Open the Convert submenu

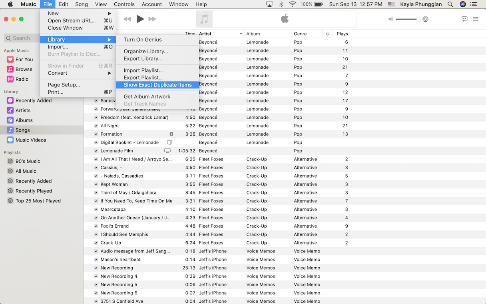point(58,73)
